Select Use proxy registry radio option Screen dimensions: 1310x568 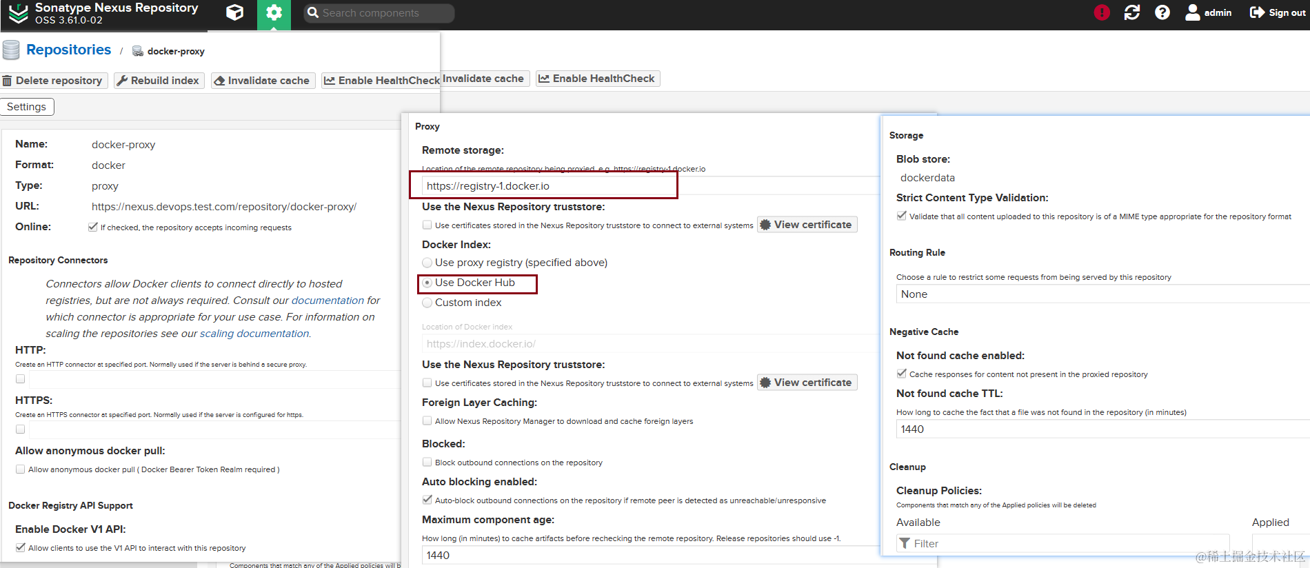tap(427, 263)
